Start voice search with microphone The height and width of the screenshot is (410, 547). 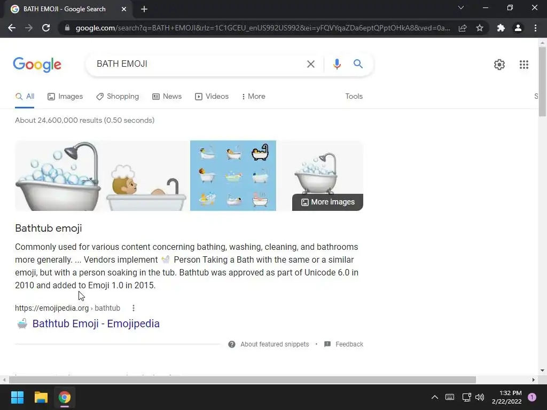pyautogui.click(x=337, y=64)
